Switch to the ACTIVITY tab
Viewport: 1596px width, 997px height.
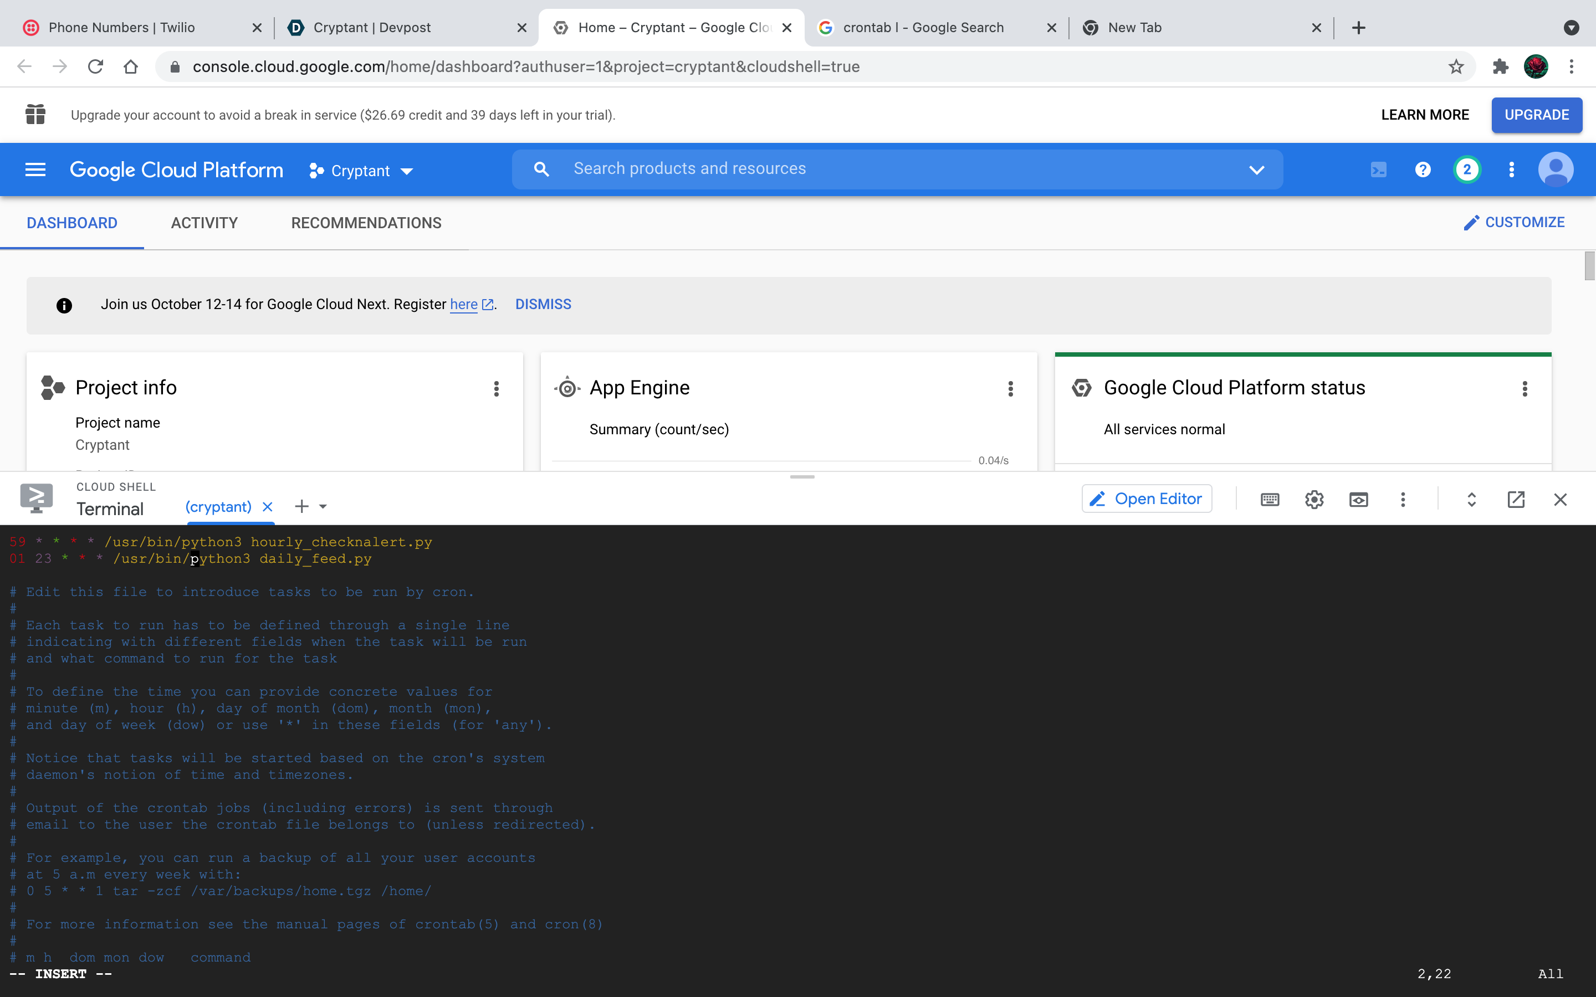pos(204,223)
